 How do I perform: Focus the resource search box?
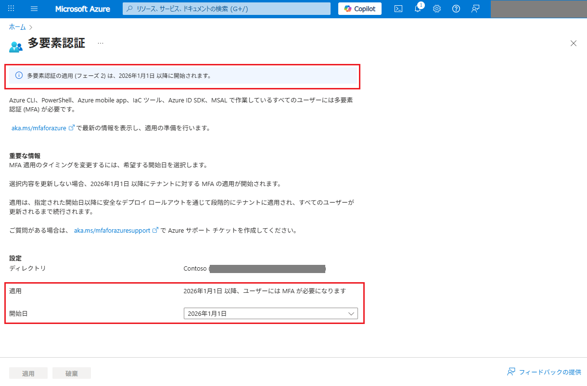(227, 9)
